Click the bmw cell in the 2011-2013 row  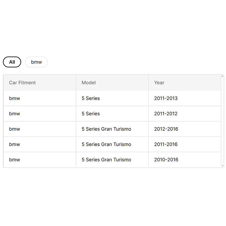coord(15,98)
